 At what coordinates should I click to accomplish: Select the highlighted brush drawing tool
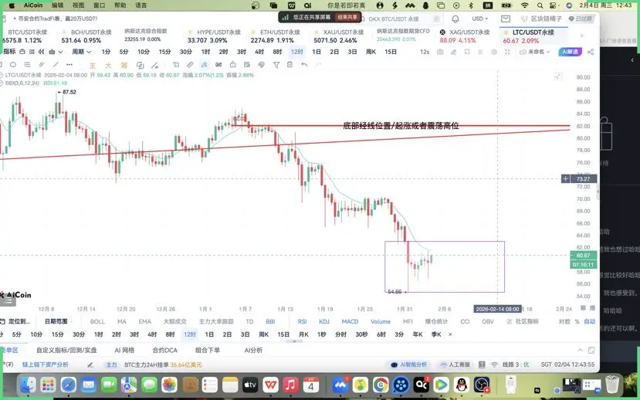tap(204, 65)
